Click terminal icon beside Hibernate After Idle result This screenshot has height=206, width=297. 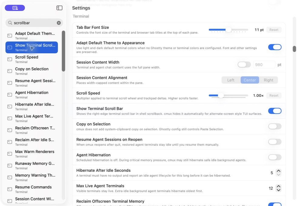10,106
